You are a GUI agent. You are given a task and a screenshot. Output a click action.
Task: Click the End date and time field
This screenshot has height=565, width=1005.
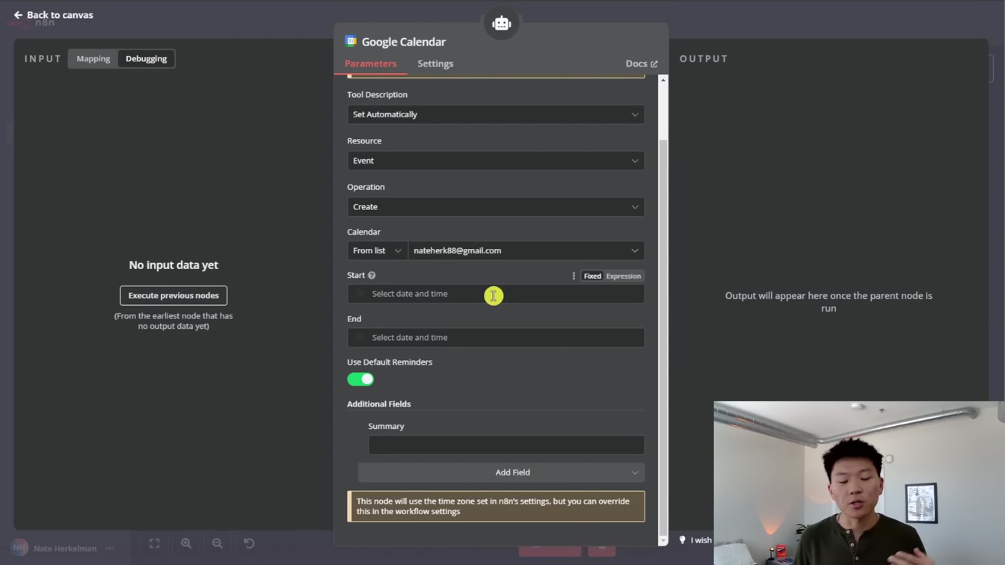coord(496,337)
